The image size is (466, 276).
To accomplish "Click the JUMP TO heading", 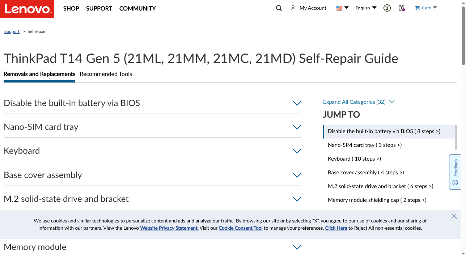I will pos(341,115).
